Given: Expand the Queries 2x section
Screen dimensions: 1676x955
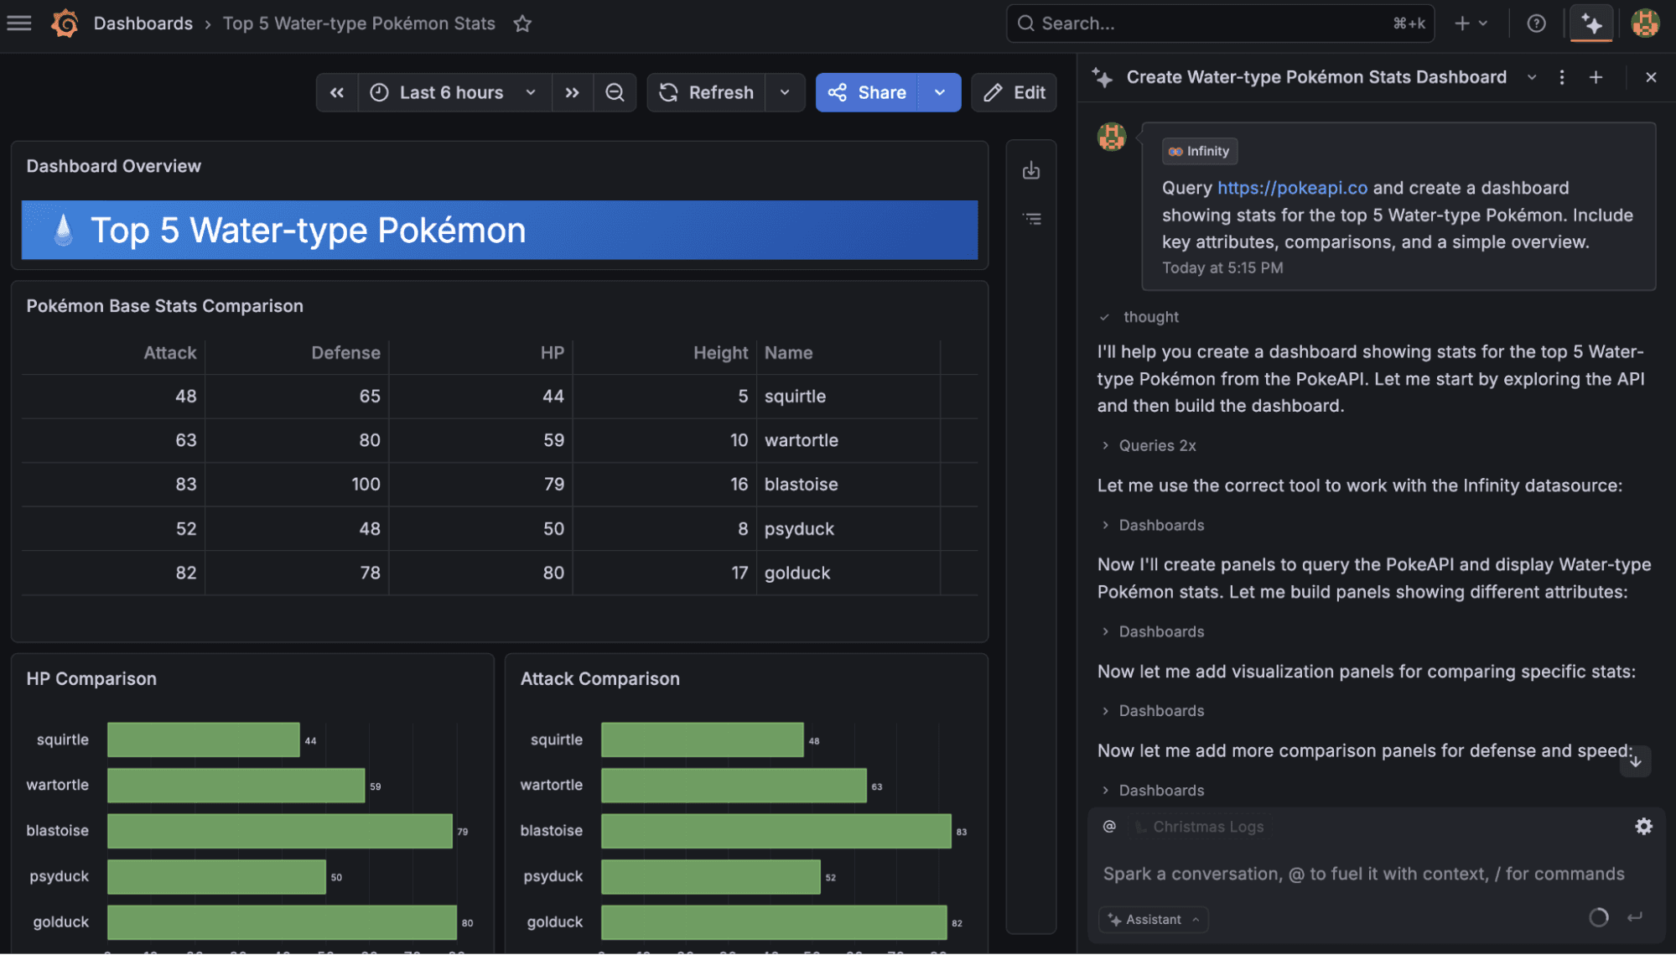Looking at the screenshot, I should [1157, 445].
